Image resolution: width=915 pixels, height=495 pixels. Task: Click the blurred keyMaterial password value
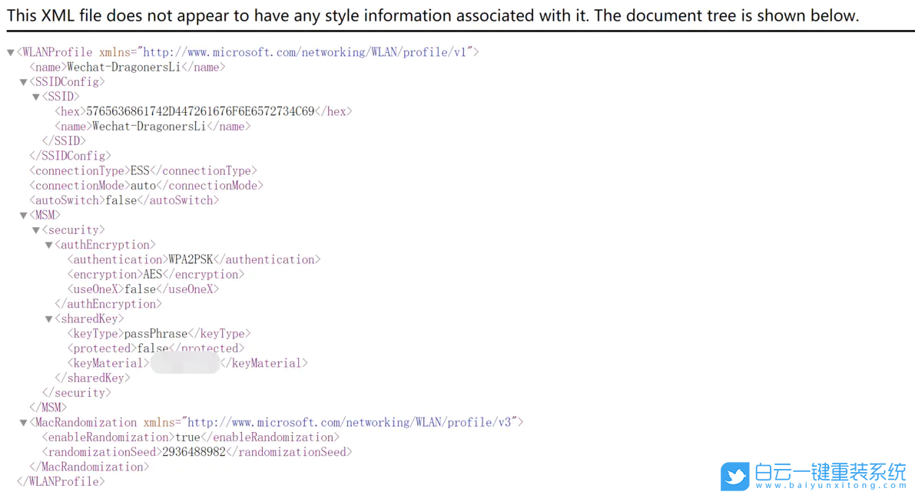pyautogui.click(x=185, y=363)
